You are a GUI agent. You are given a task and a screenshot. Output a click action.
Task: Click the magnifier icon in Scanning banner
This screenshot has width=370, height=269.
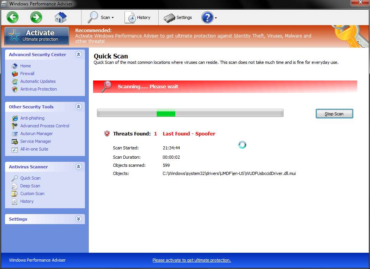[106, 86]
